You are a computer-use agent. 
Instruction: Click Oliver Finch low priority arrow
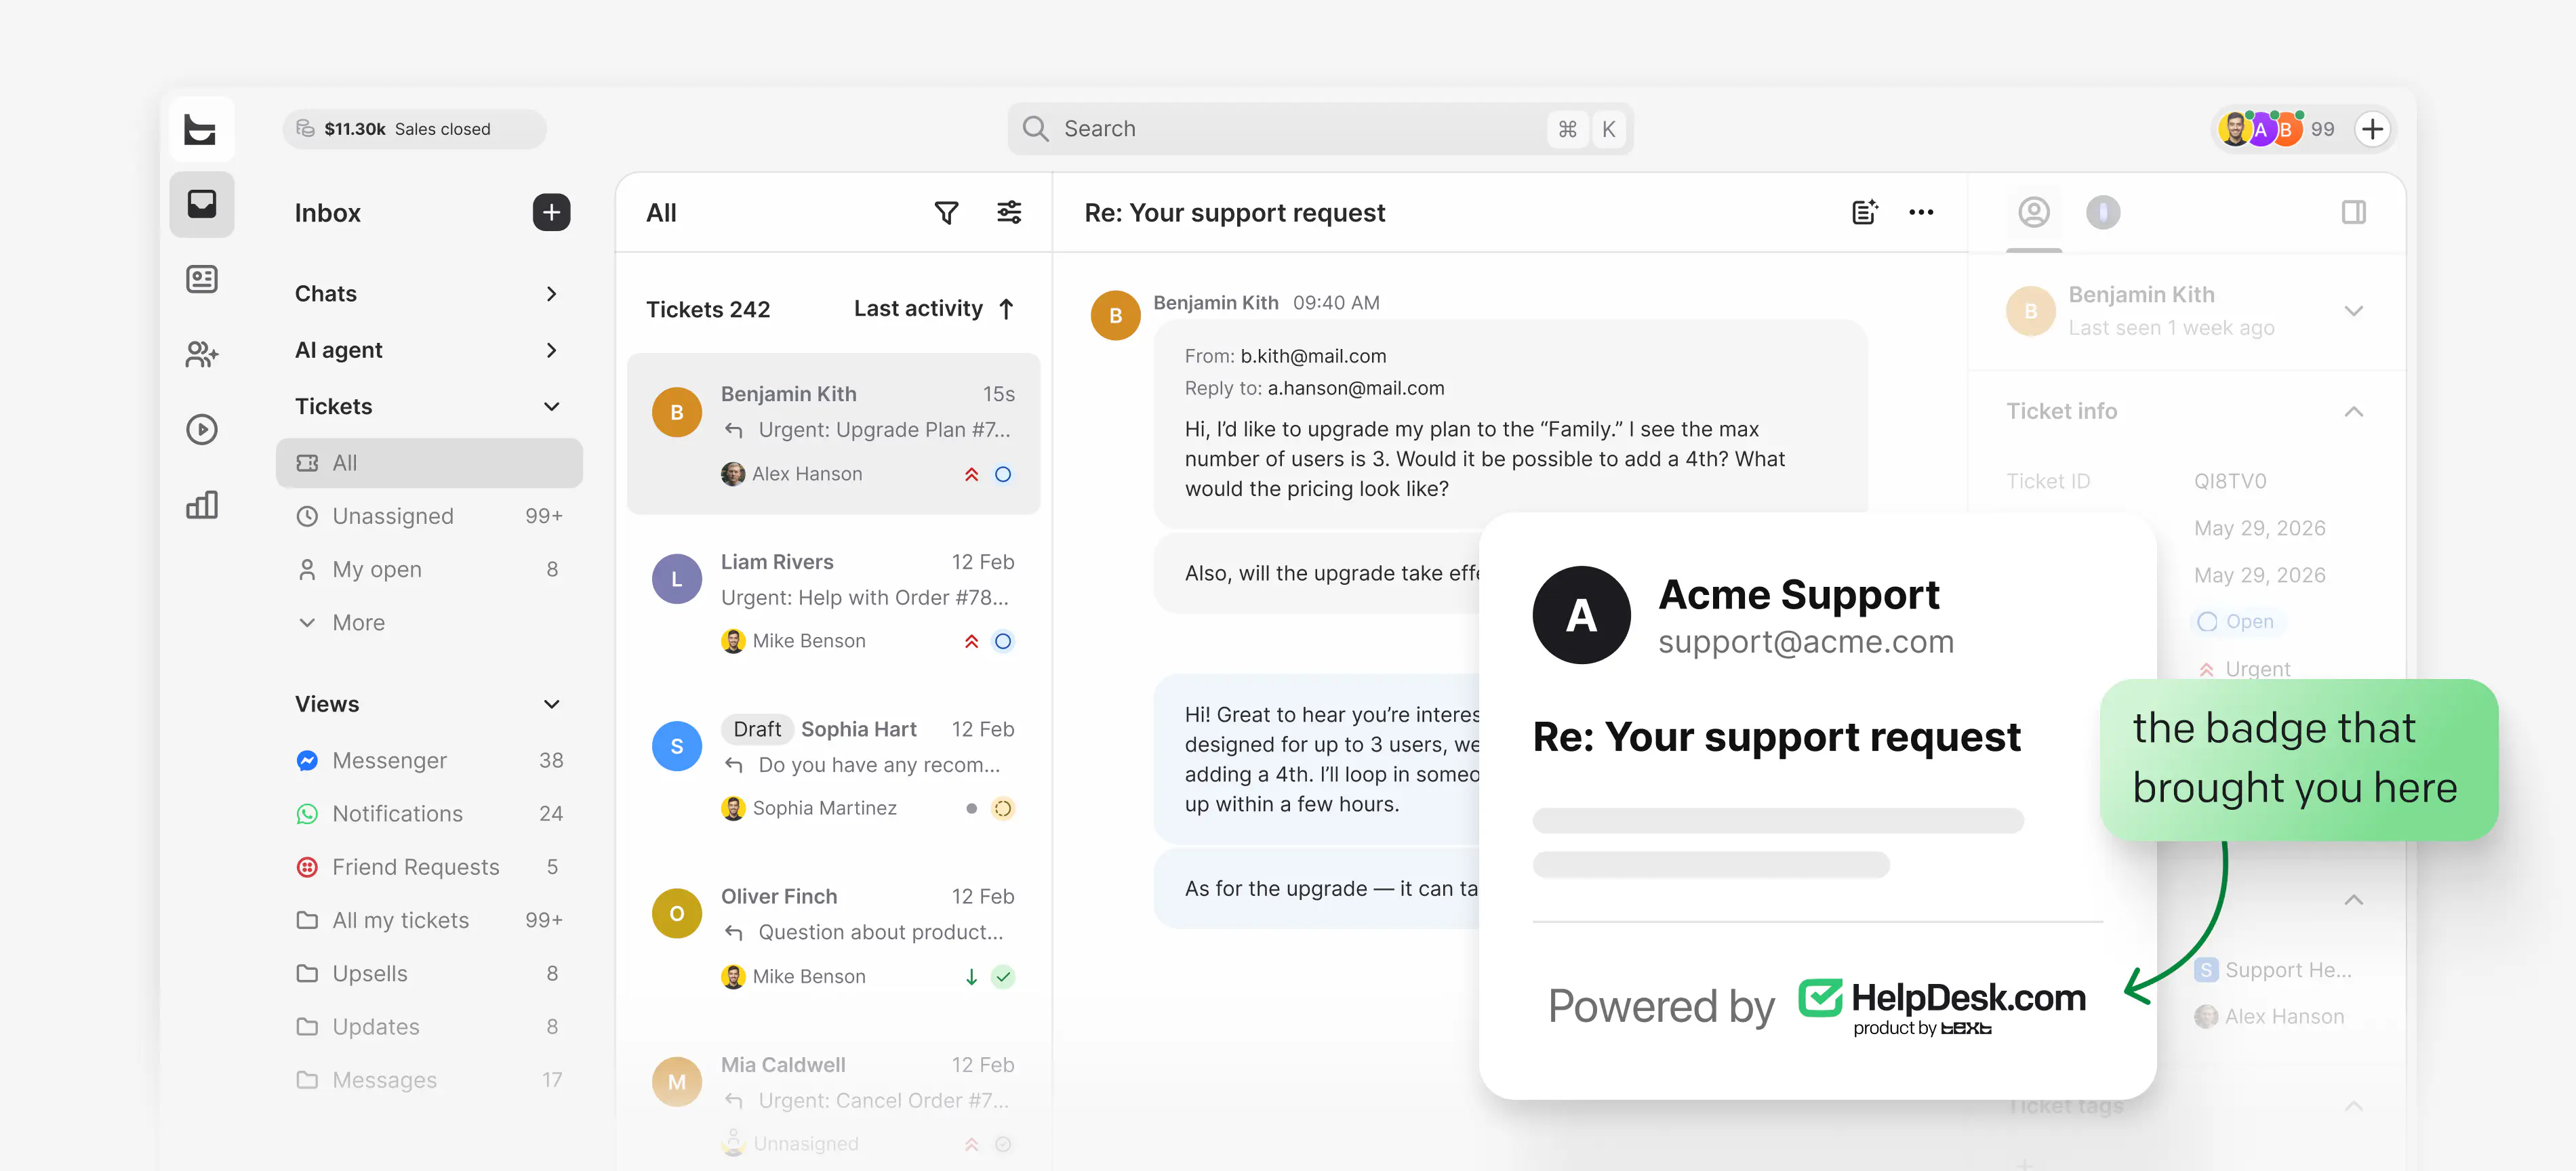click(971, 976)
